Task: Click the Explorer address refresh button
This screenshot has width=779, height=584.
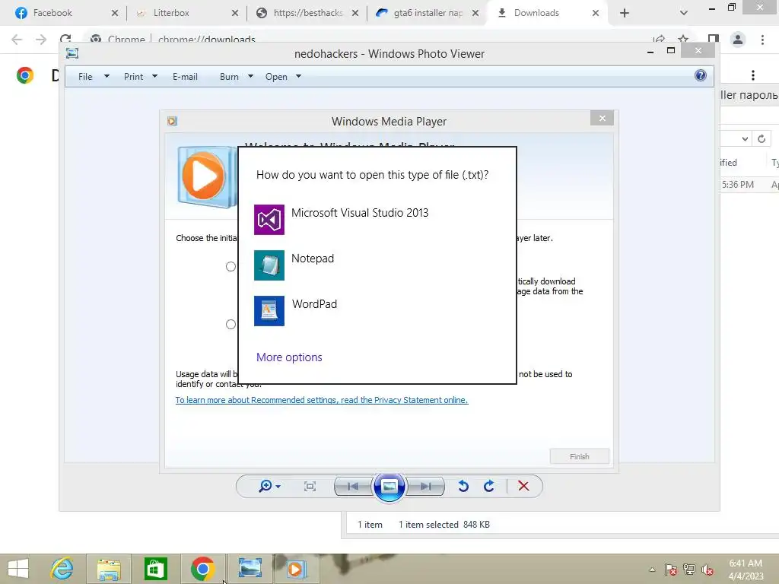Action: pos(761,138)
